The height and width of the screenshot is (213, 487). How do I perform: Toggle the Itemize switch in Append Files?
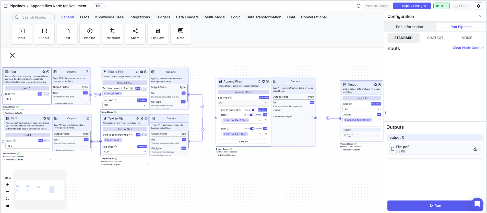pyautogui.click(x=254, y=110)
